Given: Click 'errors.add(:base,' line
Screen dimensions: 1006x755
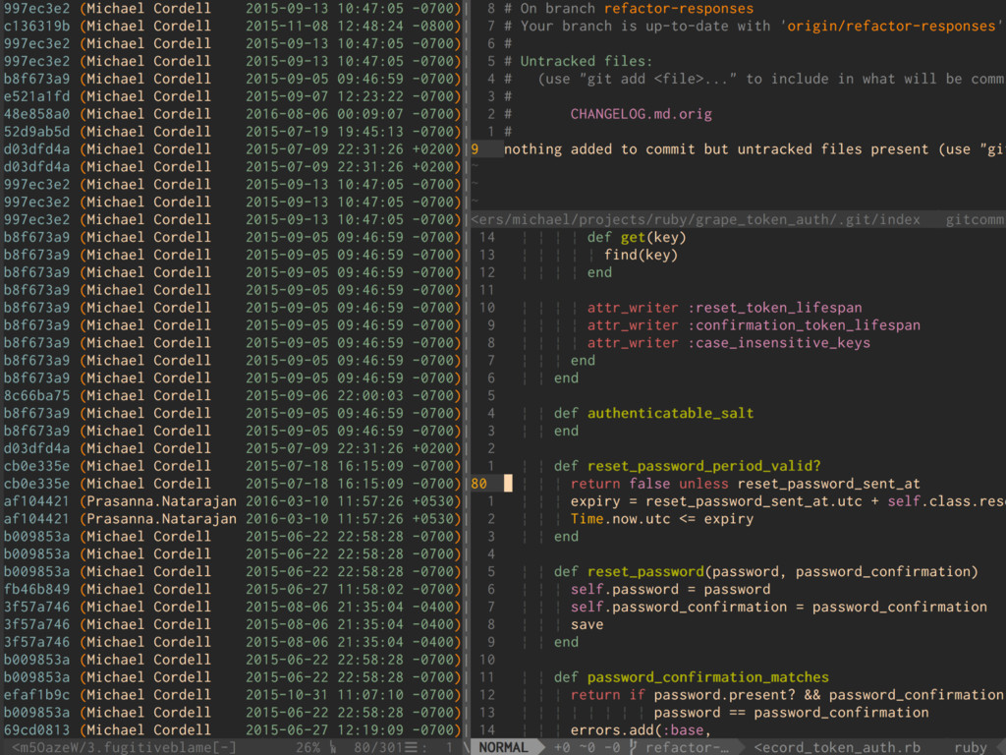Looking at the screenshot, I should click(642, 730).
